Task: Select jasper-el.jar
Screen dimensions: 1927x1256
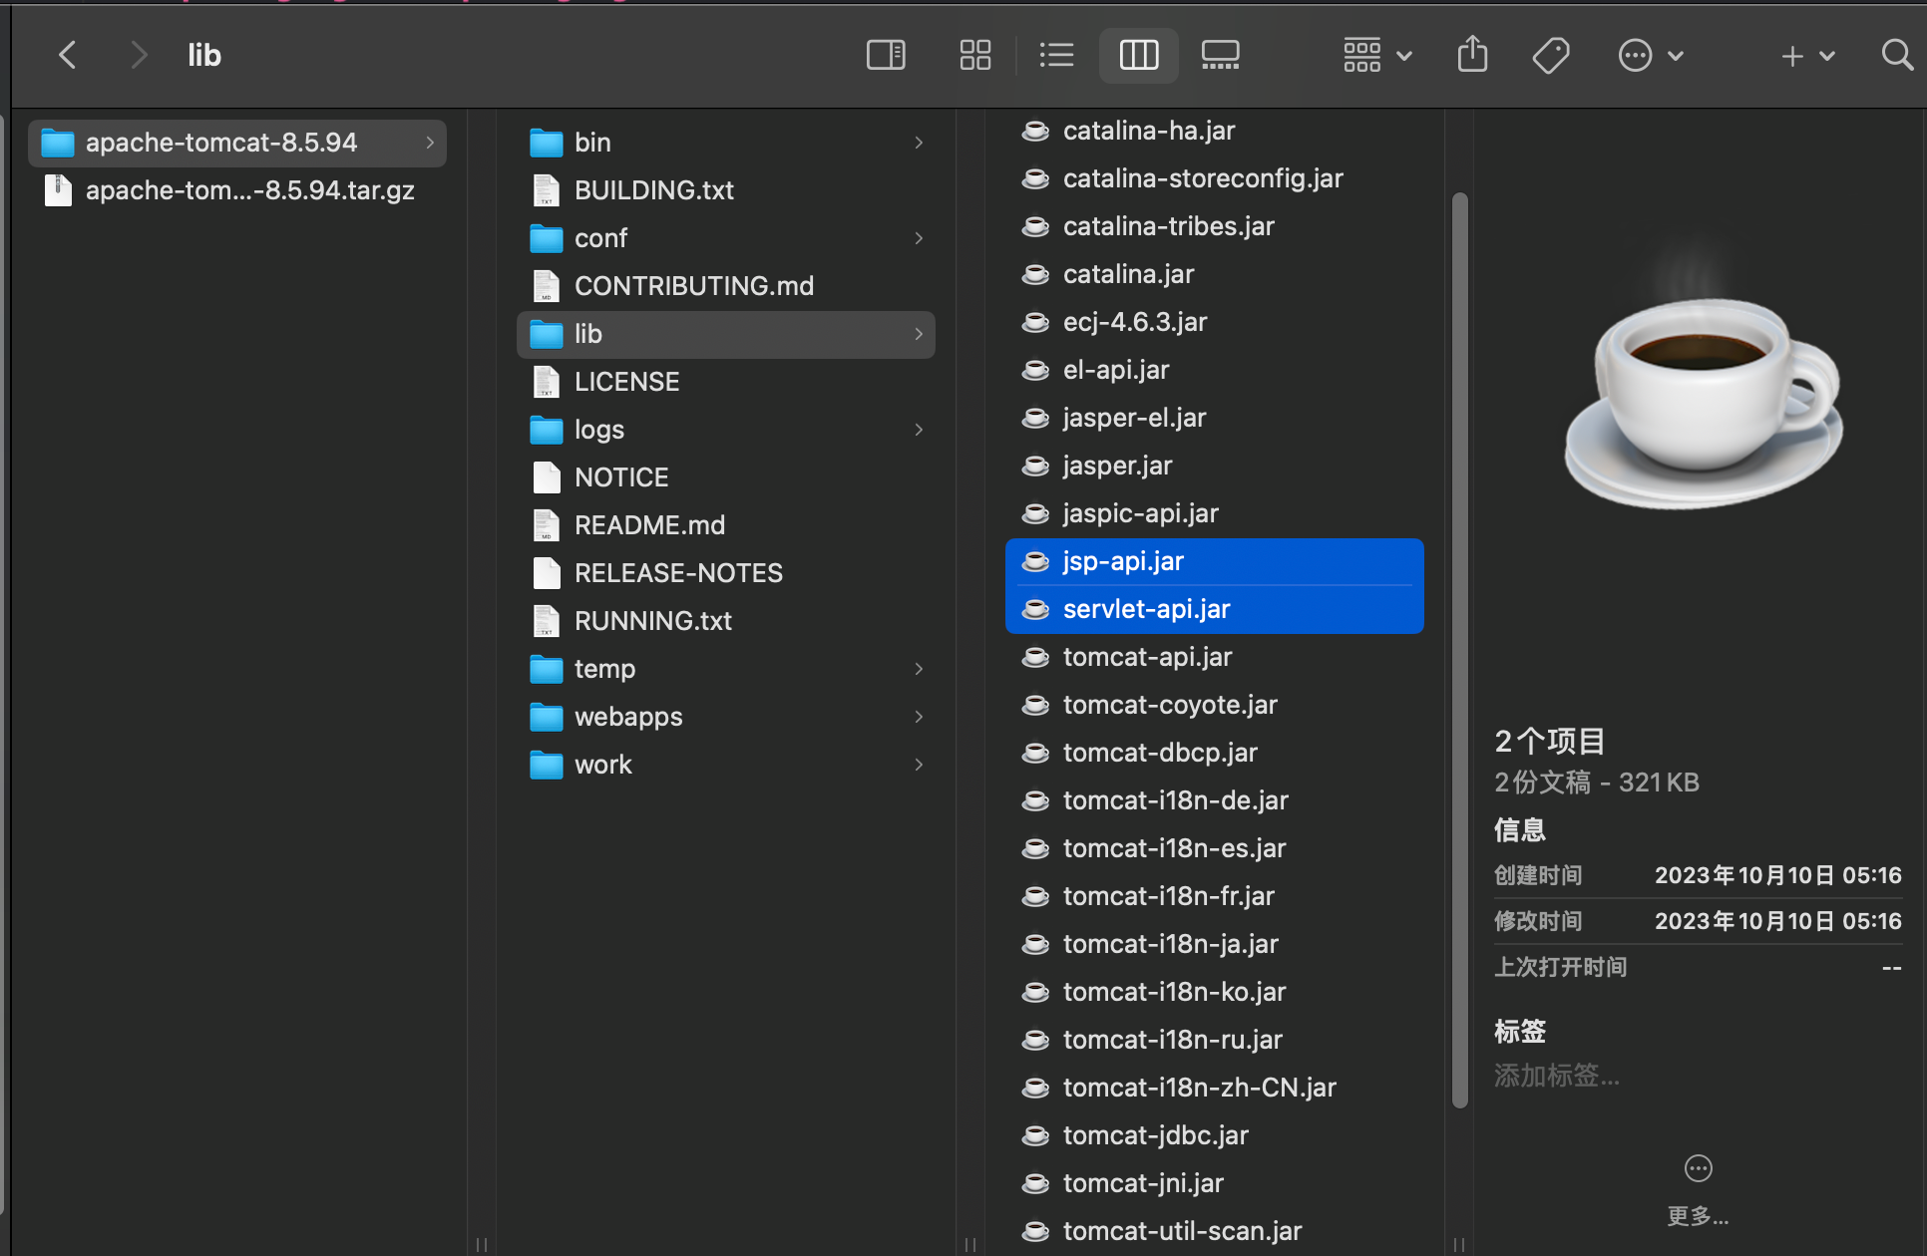Action: pos(1215,418)
